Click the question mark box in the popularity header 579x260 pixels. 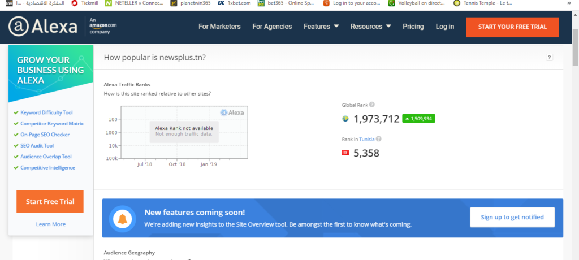click(x=549, y=58)
